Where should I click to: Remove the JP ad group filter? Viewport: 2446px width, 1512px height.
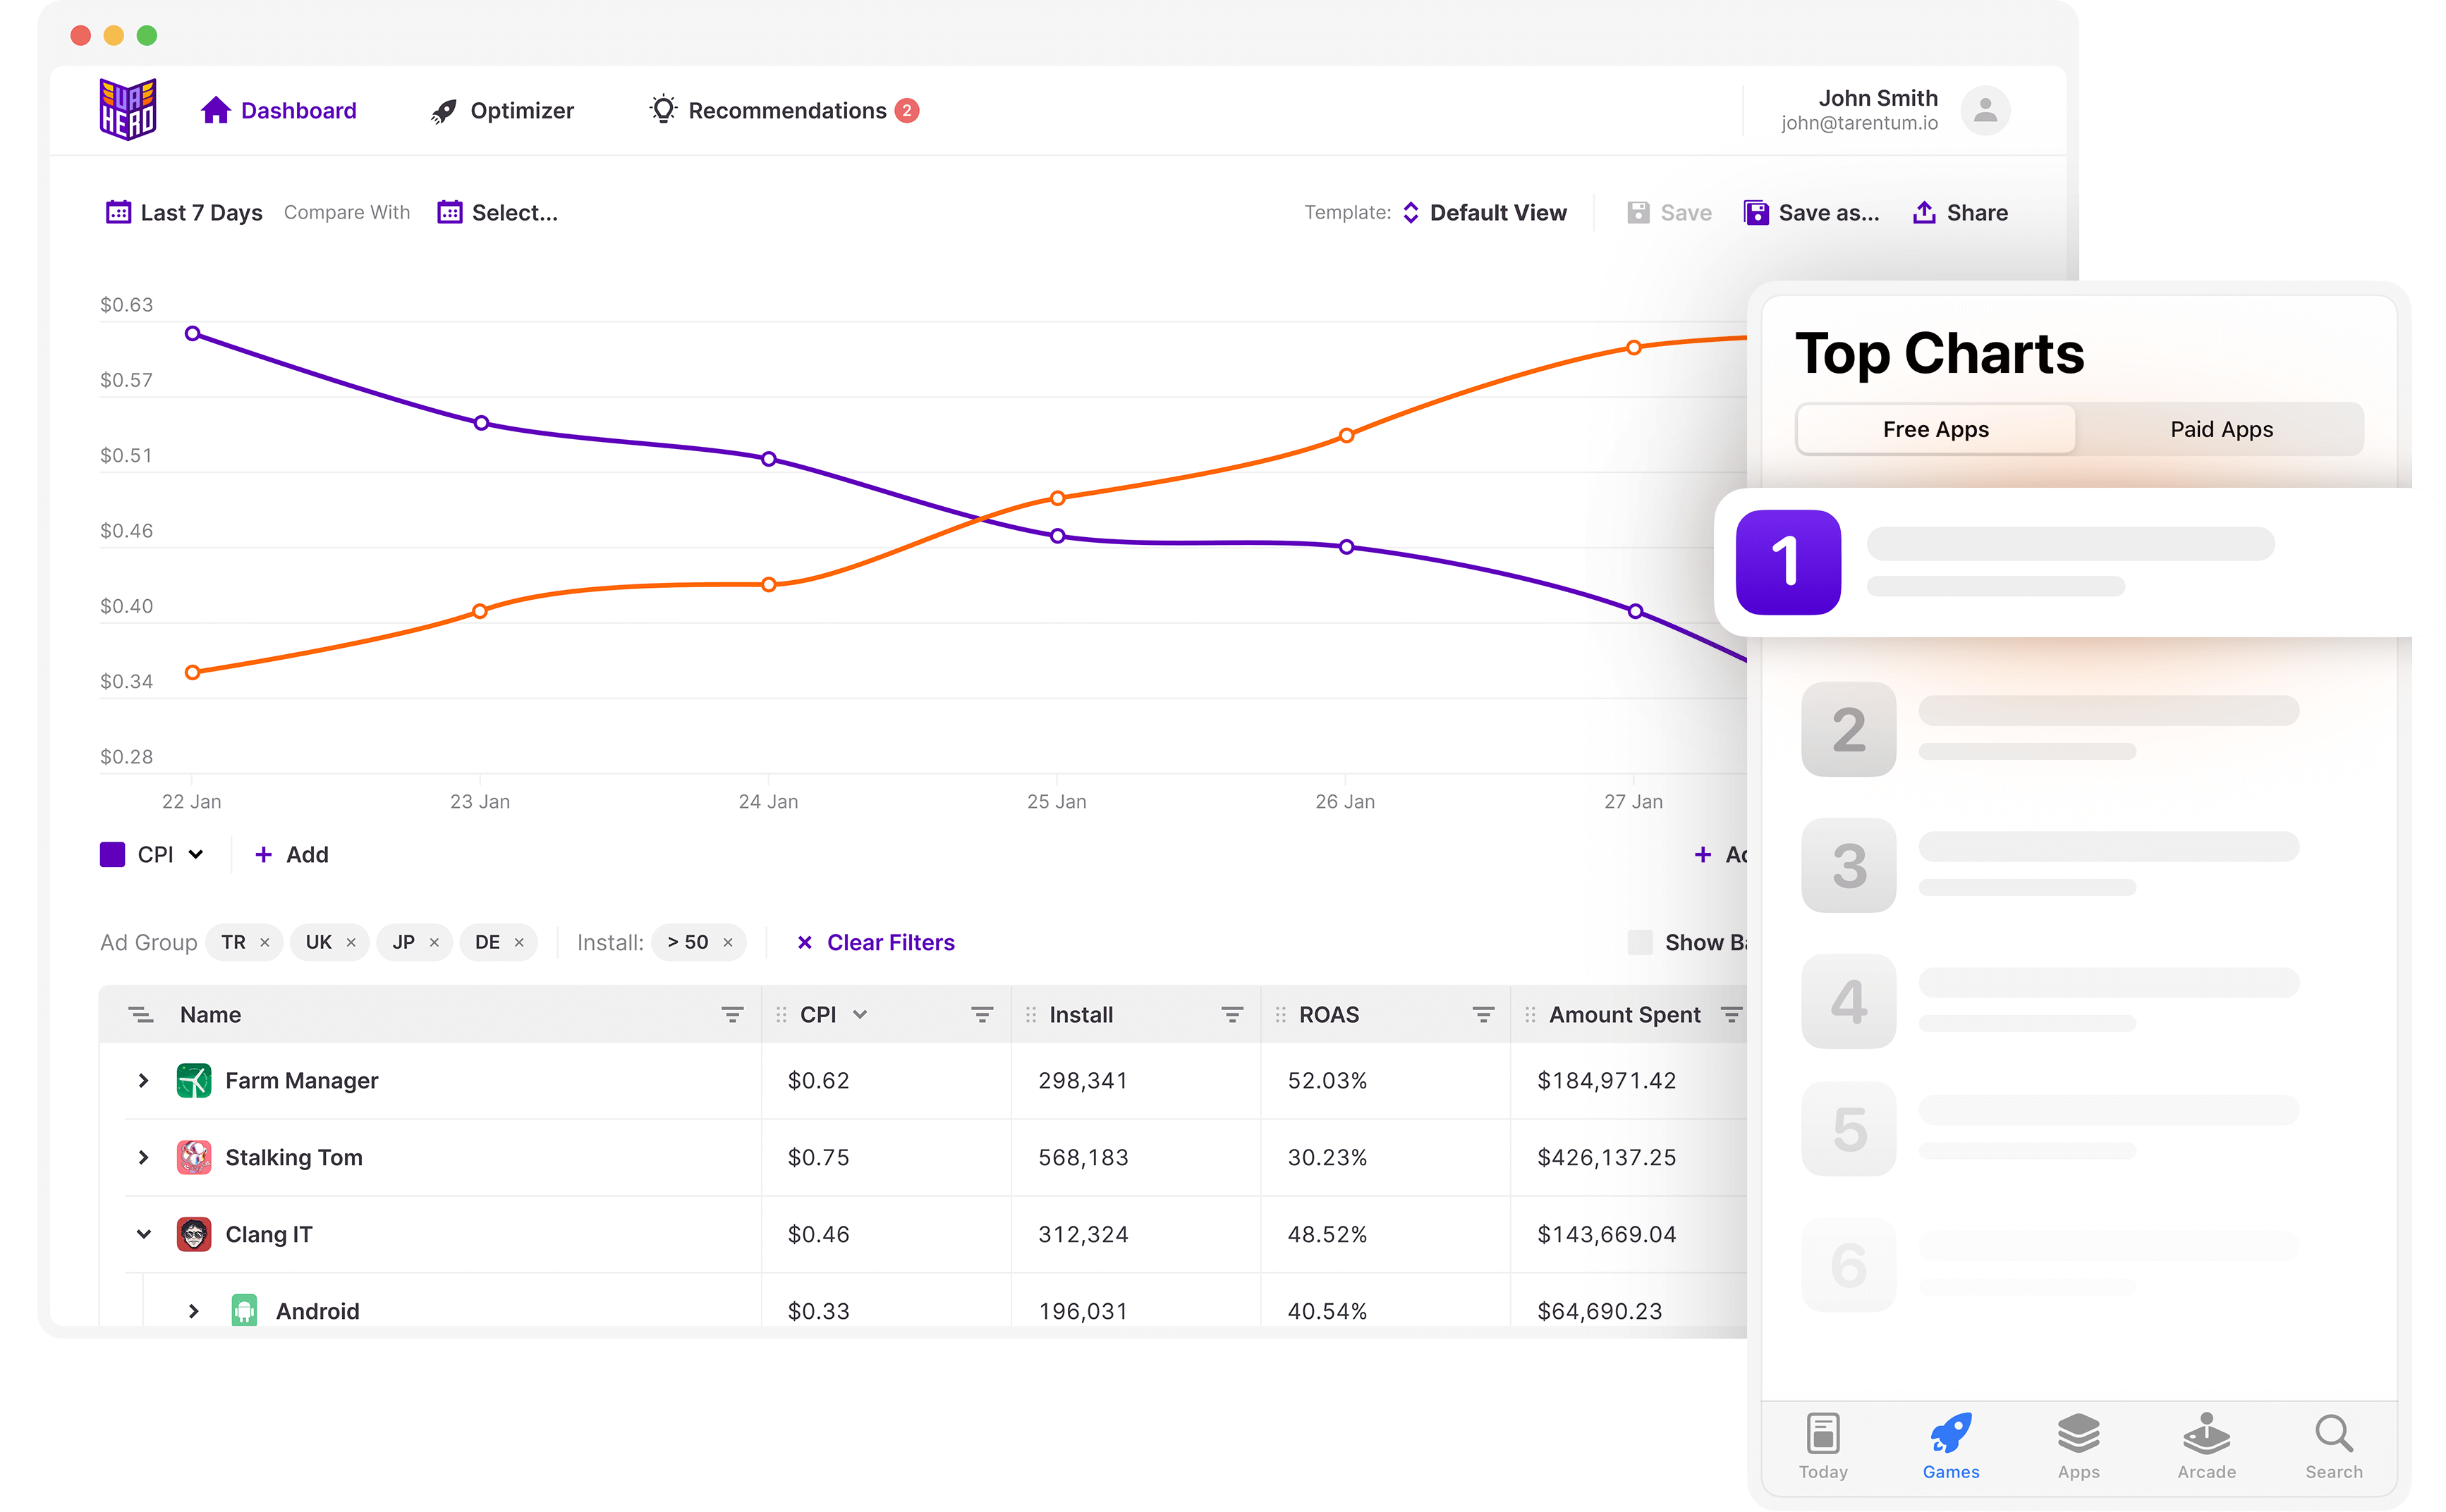(434, 942)
